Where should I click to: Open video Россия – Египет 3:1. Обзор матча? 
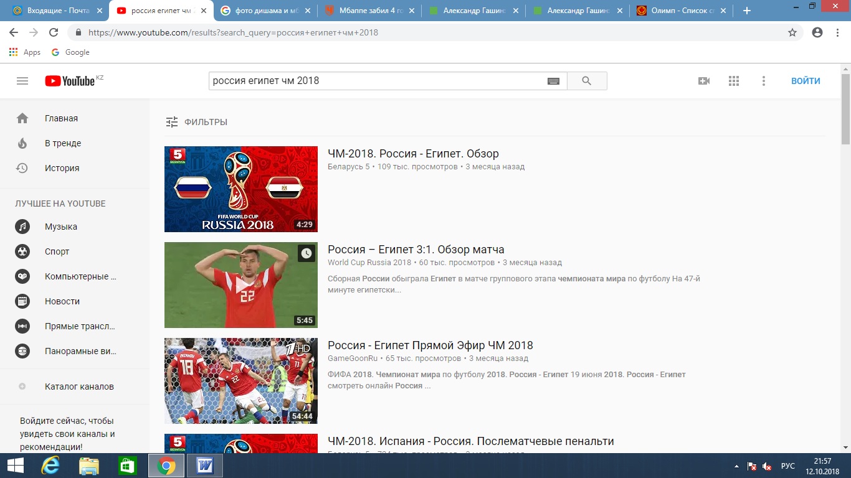coord(416,250)
